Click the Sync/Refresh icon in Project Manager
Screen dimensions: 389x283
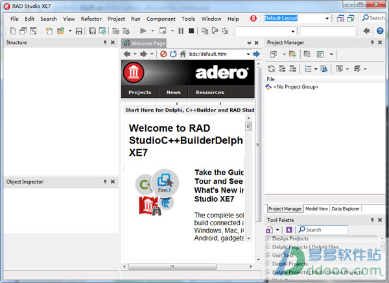272,69
